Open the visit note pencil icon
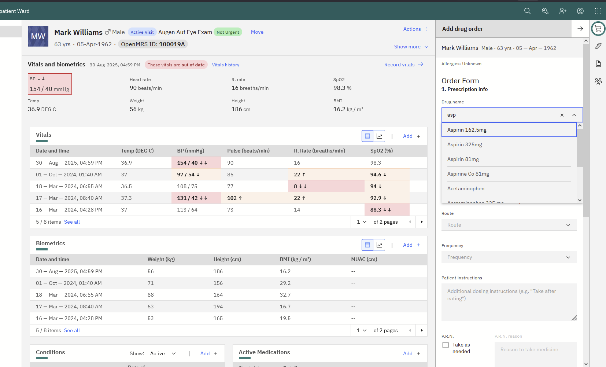Screen dimensions: 606x367 [x=598, y=46]
